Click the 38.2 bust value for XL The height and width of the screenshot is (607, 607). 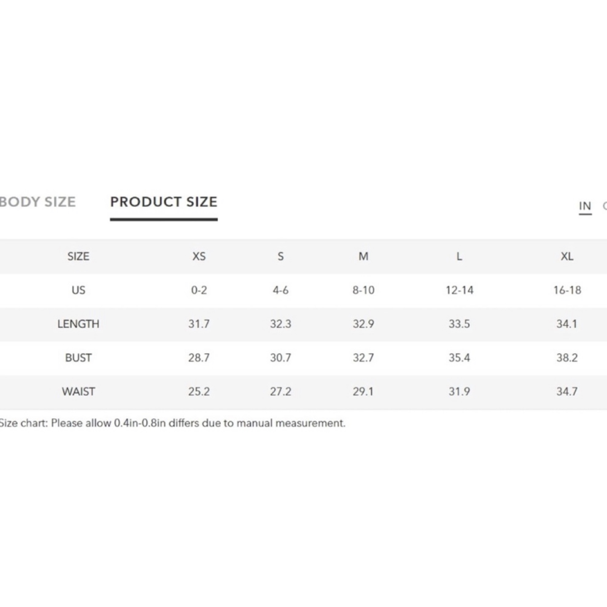point(567,357)
